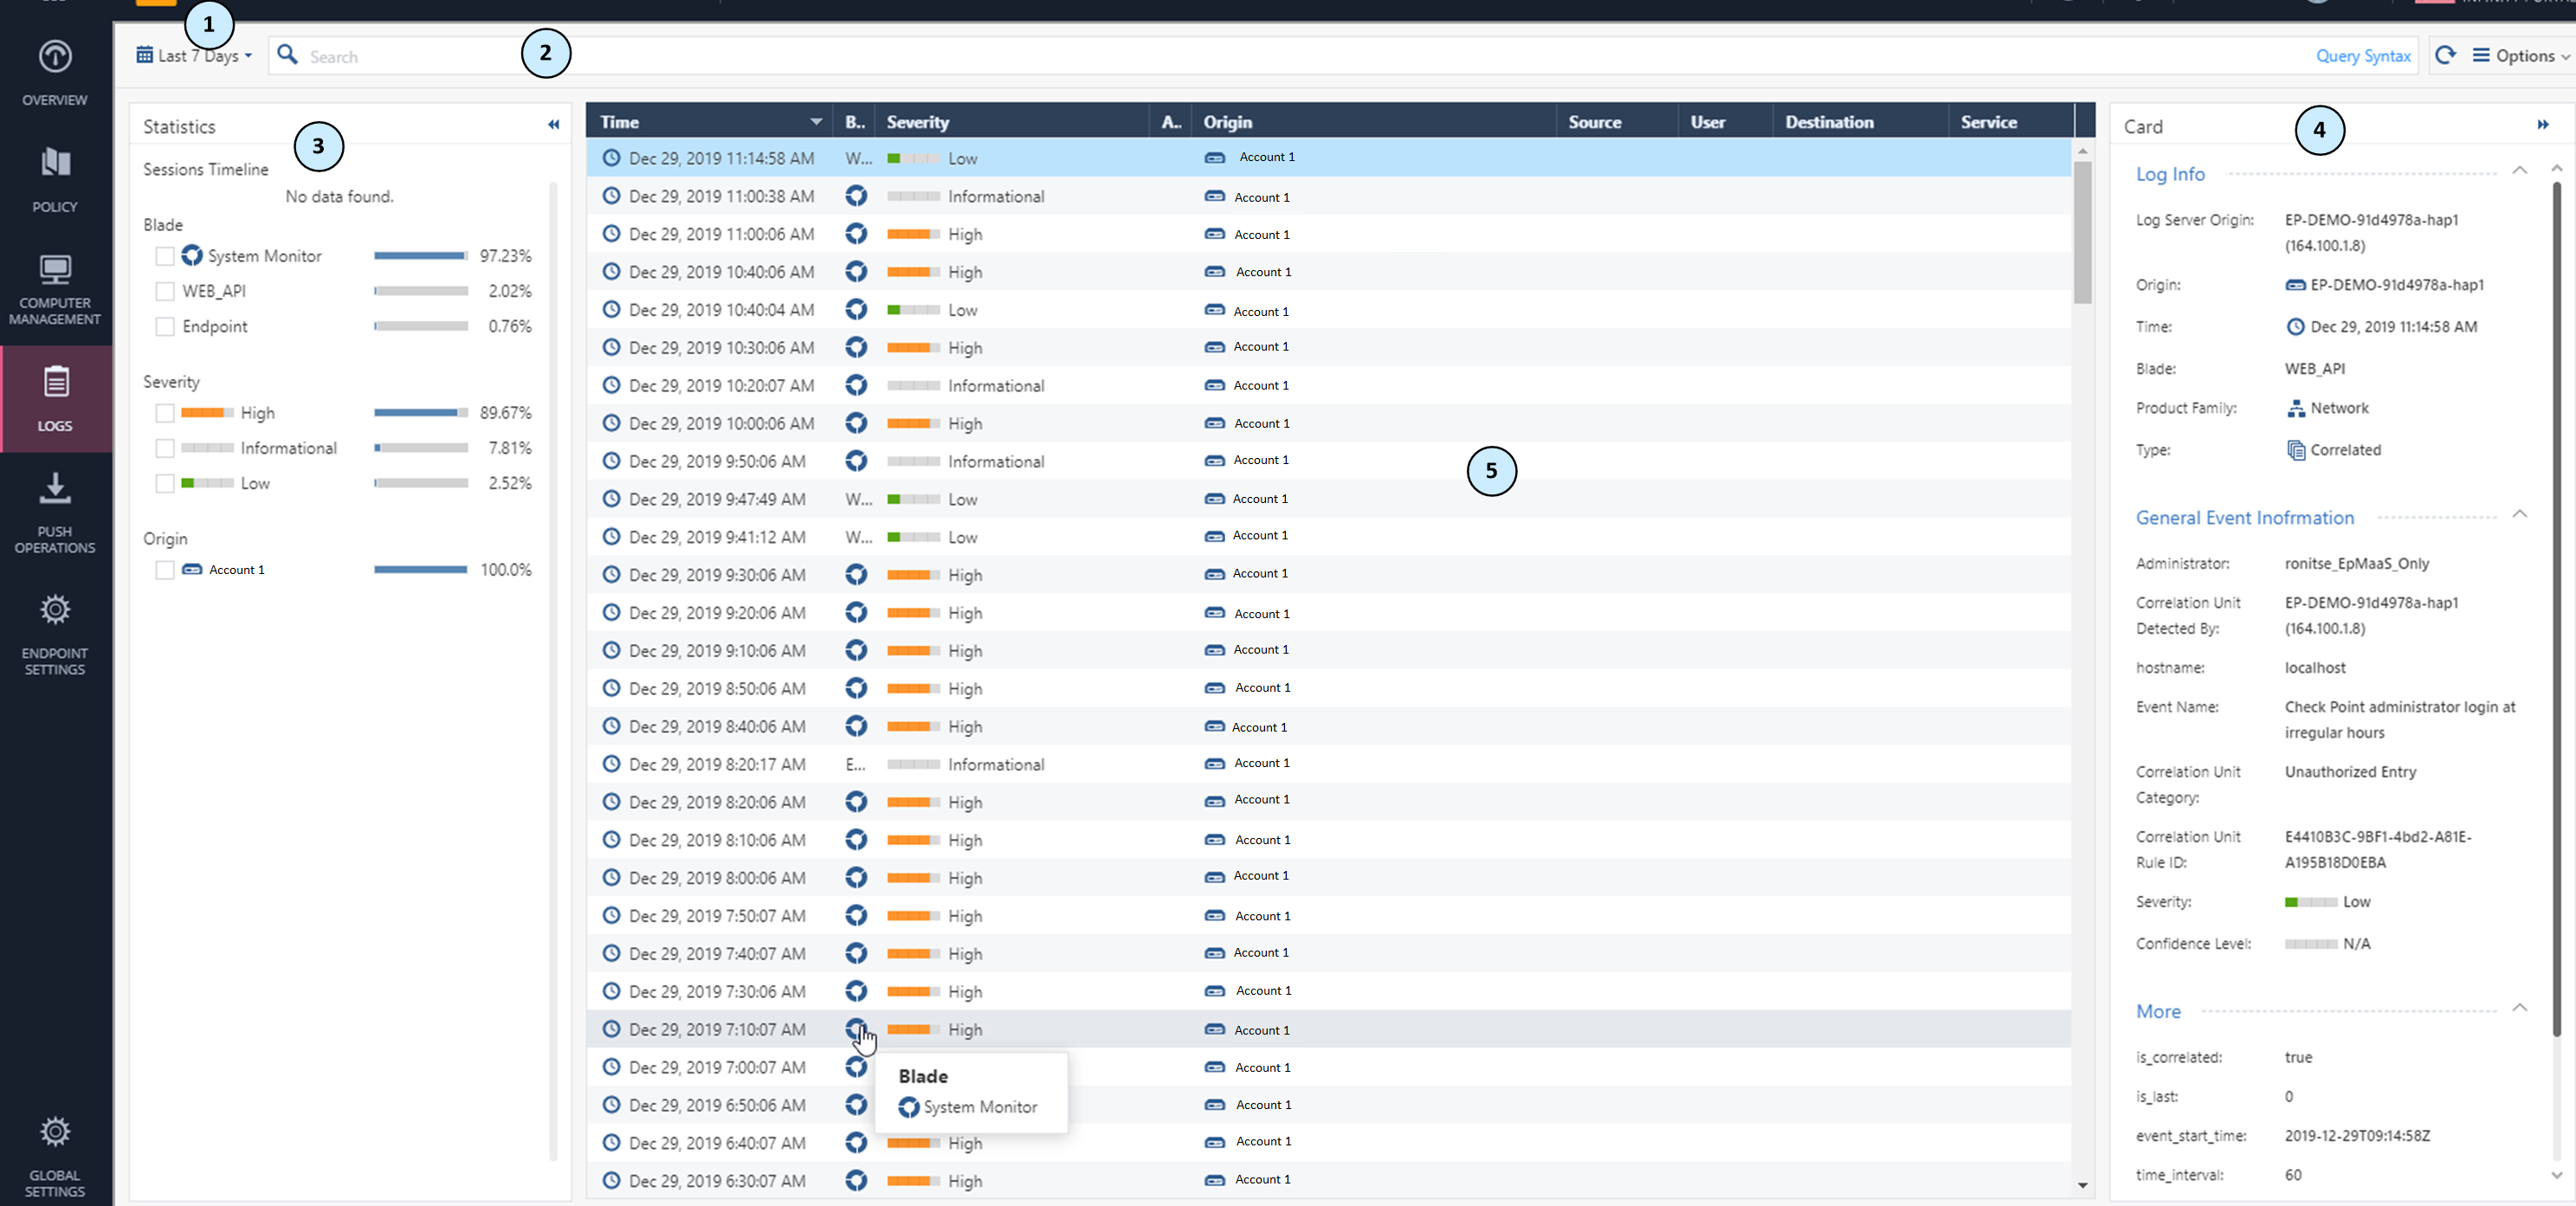Screen dimensions: 2576x1206
Task: Collapse General Event Information section
Action: click(2520, 514)
